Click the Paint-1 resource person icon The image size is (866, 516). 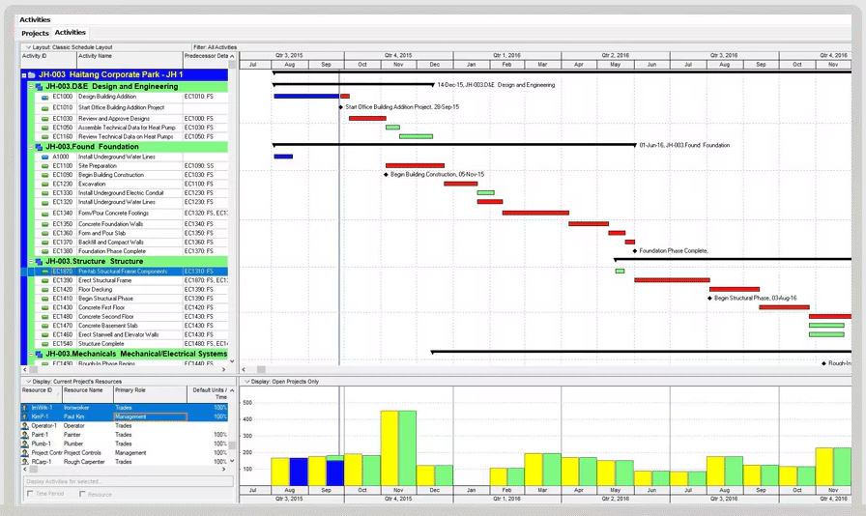click(x=25, y=435)
